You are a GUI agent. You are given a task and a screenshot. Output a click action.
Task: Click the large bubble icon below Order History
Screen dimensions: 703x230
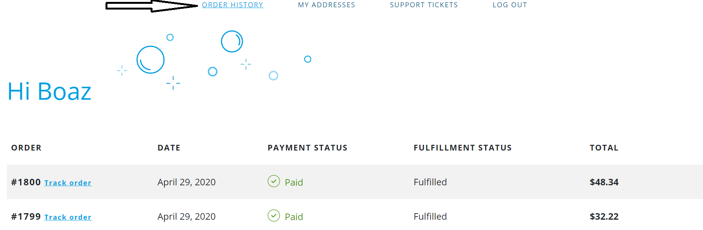click(x=232, y=41)
